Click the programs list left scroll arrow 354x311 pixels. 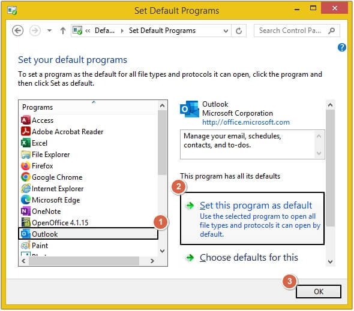24,261
